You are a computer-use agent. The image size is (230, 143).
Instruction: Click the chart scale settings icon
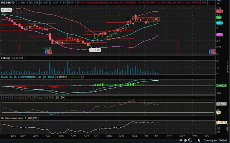point(219,2)
